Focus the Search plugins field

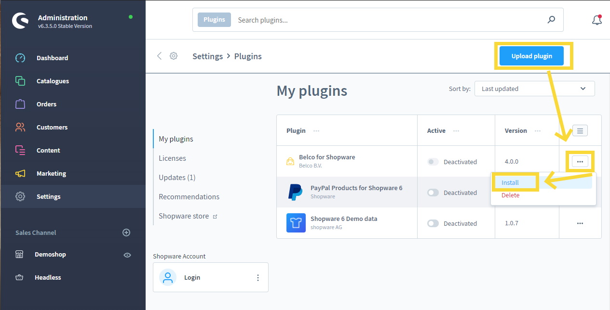[388, 20]
